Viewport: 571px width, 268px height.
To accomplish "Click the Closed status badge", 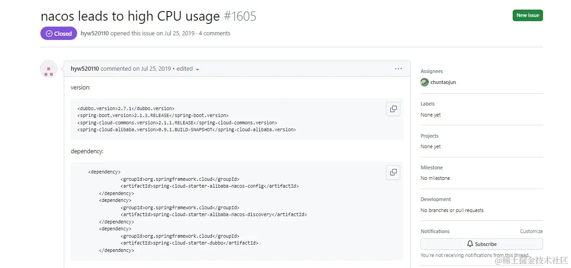I will [x=59, y=33].
